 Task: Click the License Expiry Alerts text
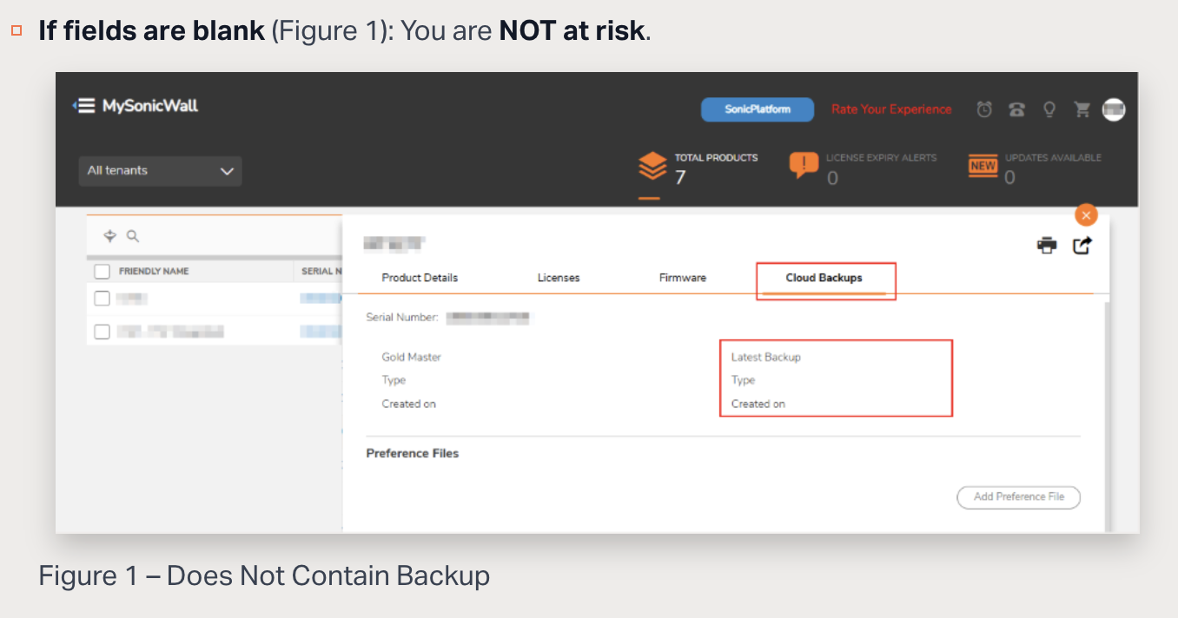pyautogui.click(x=881, y=158)
